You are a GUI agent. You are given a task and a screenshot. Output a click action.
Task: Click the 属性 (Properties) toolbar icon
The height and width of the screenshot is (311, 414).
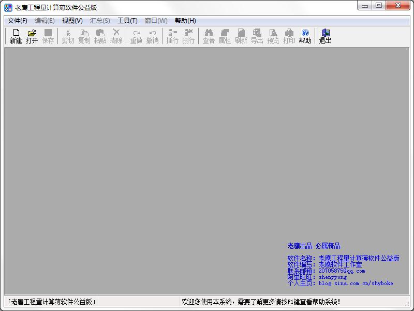pyautogui.click(x=225, y=36)
